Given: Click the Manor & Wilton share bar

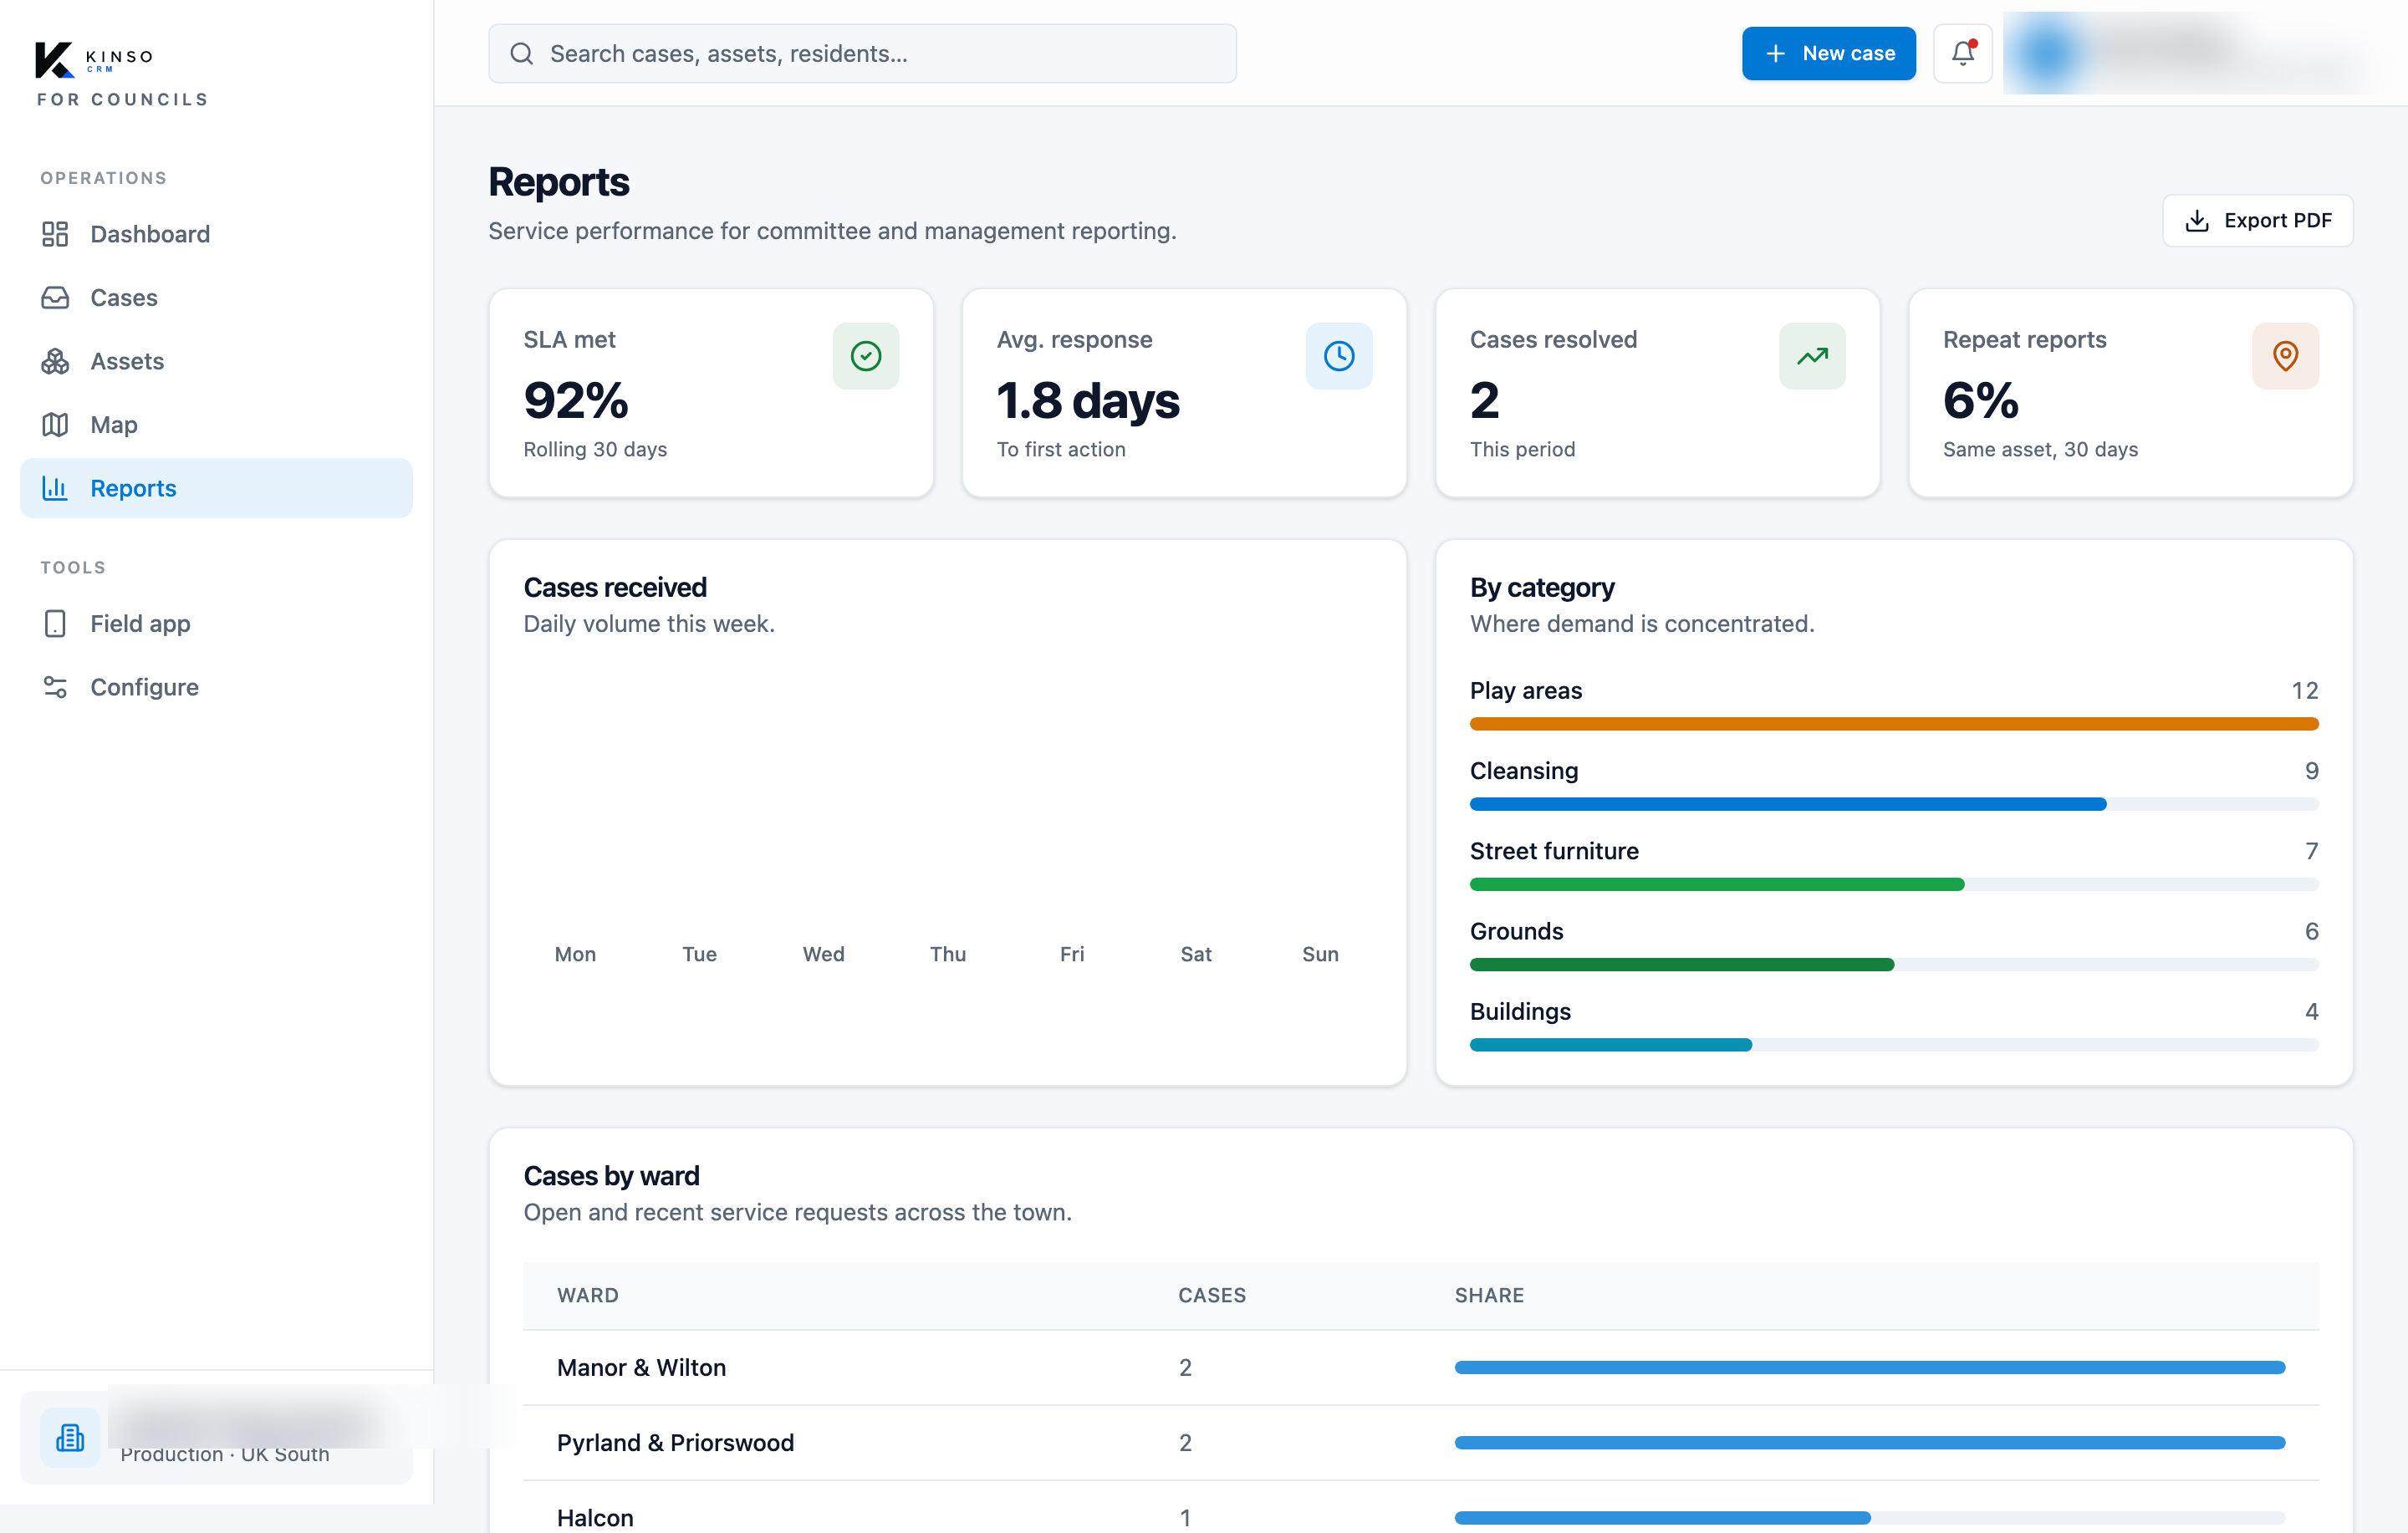Looking at the screenshot, I should point(1869,1367).
